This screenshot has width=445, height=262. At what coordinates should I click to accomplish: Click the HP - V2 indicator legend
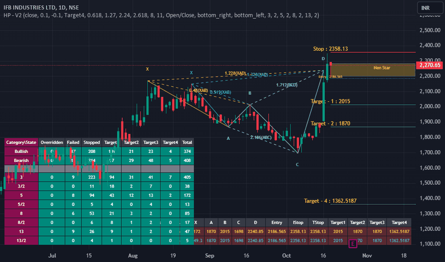(161, 15)
